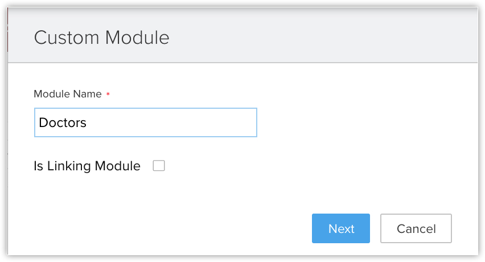
Task: Enable the Is Linking Module checkbox
Action: click(x=159, y=166)
